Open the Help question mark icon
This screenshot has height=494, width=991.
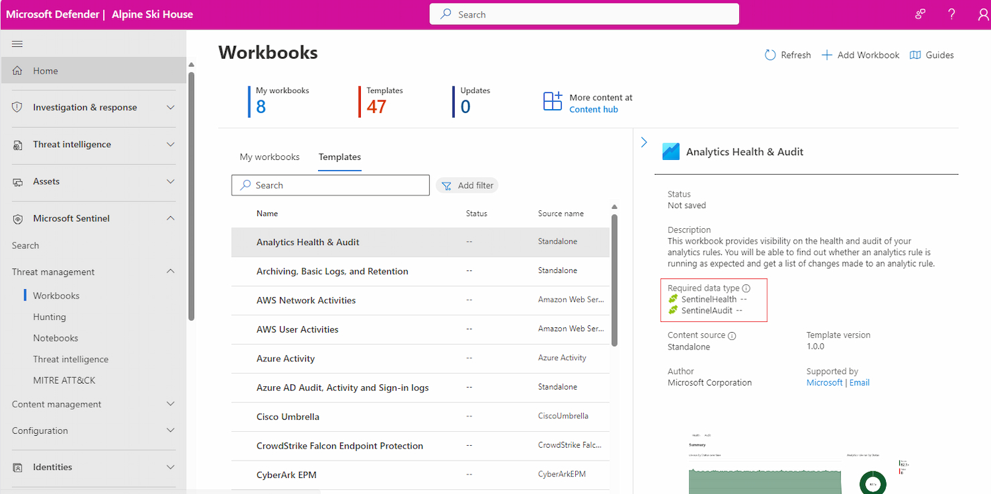click(x=951, y=13)
